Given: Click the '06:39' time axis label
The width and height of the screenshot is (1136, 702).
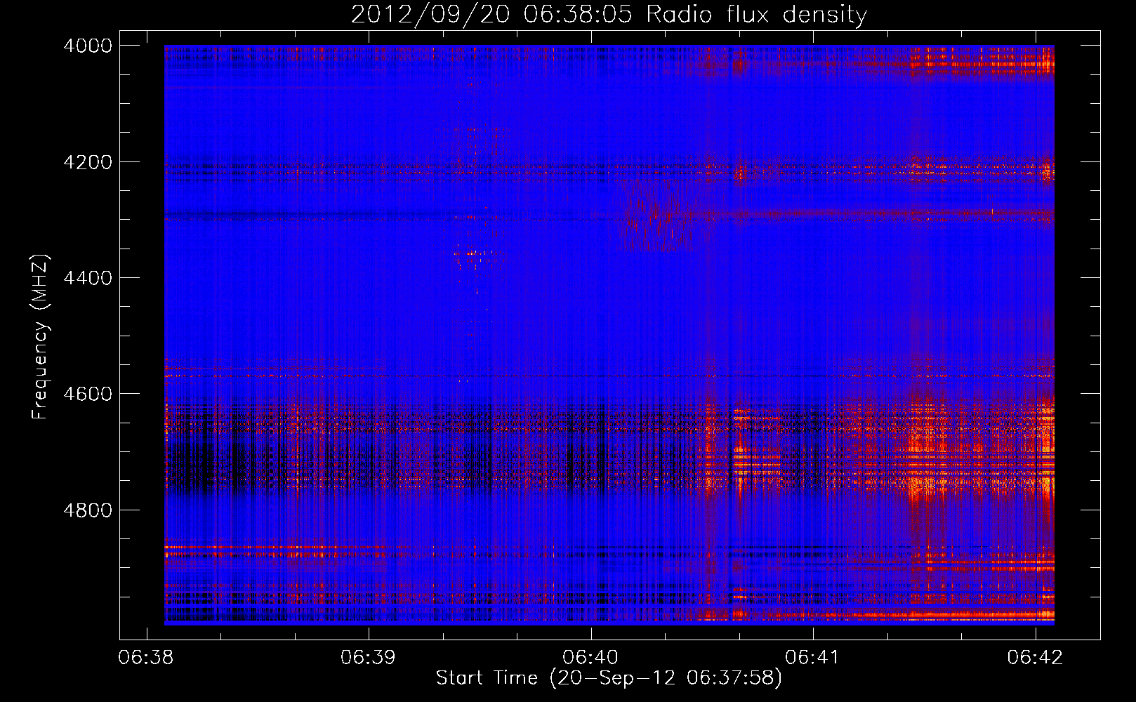Looking at the screenshot, I should coord(368,658).
